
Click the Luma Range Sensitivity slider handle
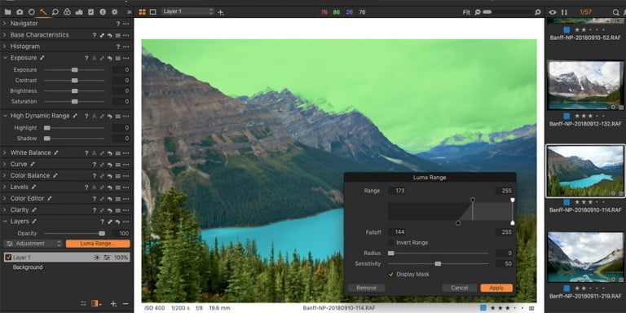point(438,264)
